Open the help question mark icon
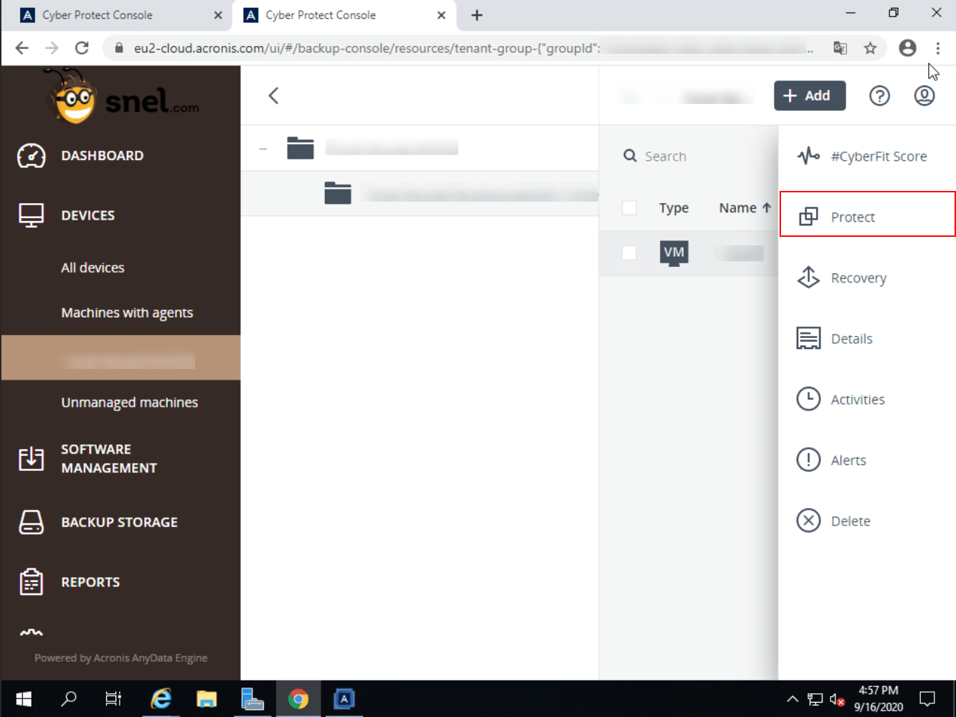This screenshot has height=717, width=956. tap(879, 95)
